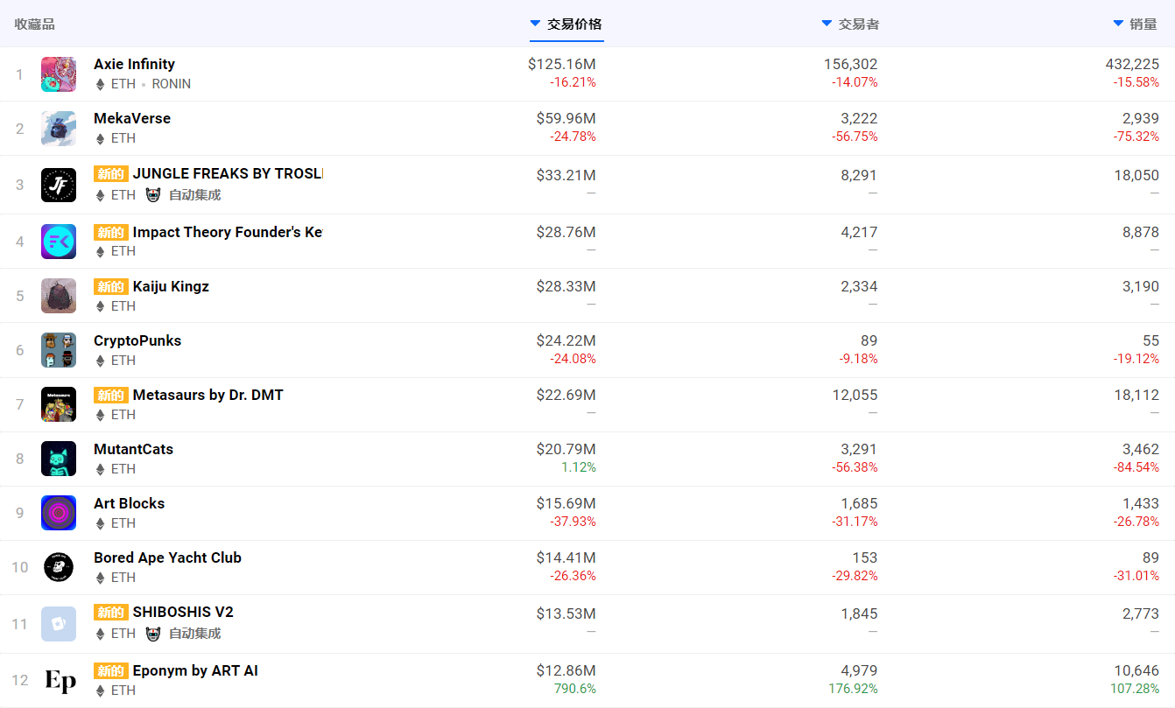Click the 新的 badge on Impact Theory row
The height and width of the screenshot is (708, 1175).
point(111,232)
